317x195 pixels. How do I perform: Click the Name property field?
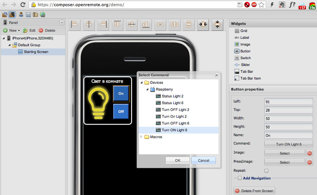288,135
